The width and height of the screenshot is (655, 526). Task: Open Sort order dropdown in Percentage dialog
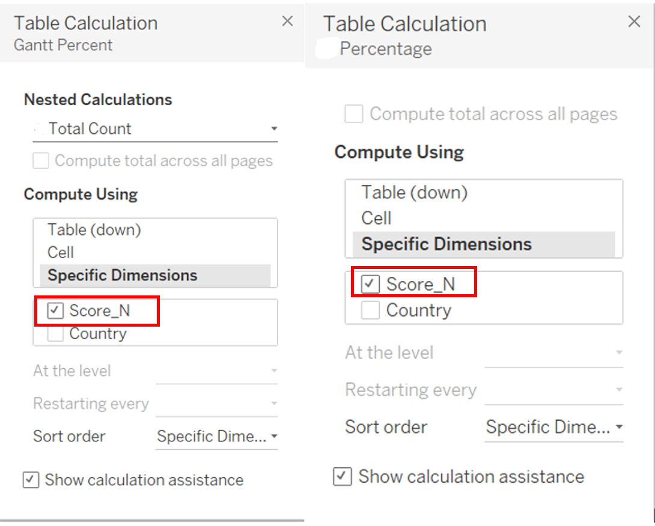click(x=553, y=428)
